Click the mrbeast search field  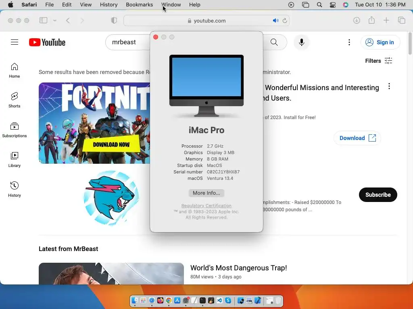point(128,42)
